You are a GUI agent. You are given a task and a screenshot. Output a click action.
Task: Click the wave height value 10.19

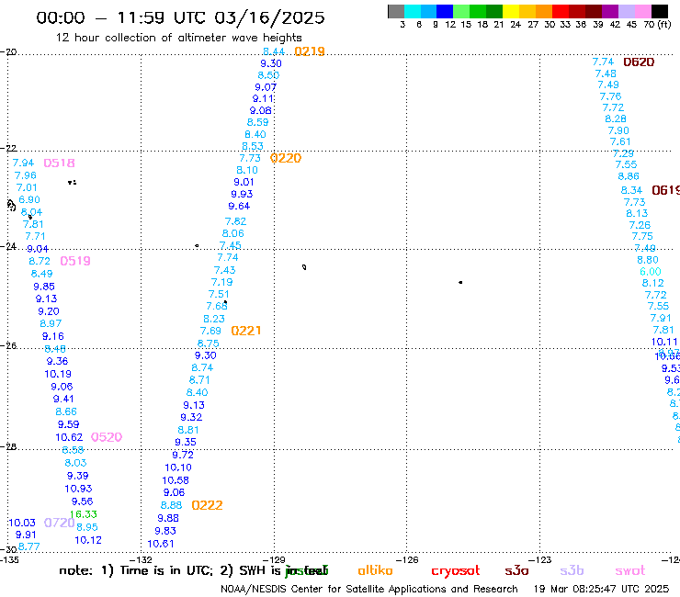tap(58, 374)
